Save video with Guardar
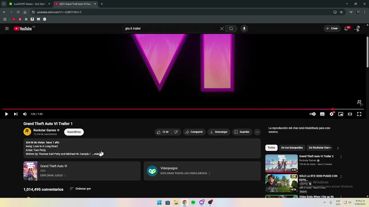 pyautogui.click(x=242, y=132)
